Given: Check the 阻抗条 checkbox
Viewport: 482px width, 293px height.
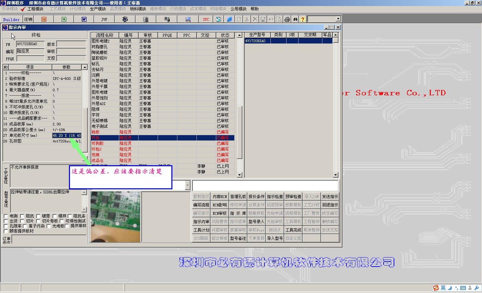Looking at the screenshot, I should (x=70, y=216).
